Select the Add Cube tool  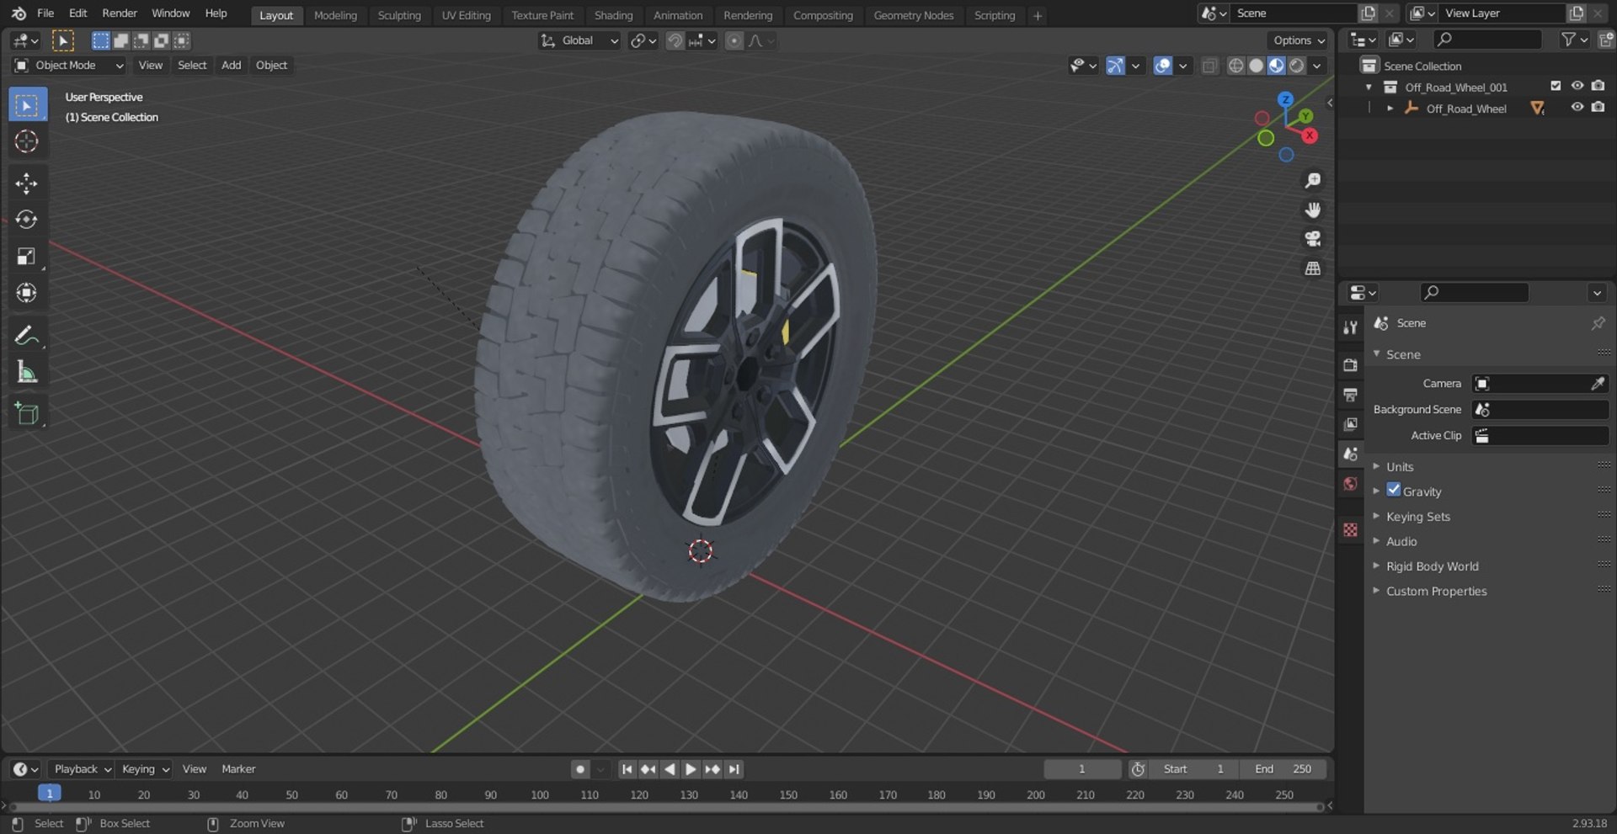pos(27,413)
